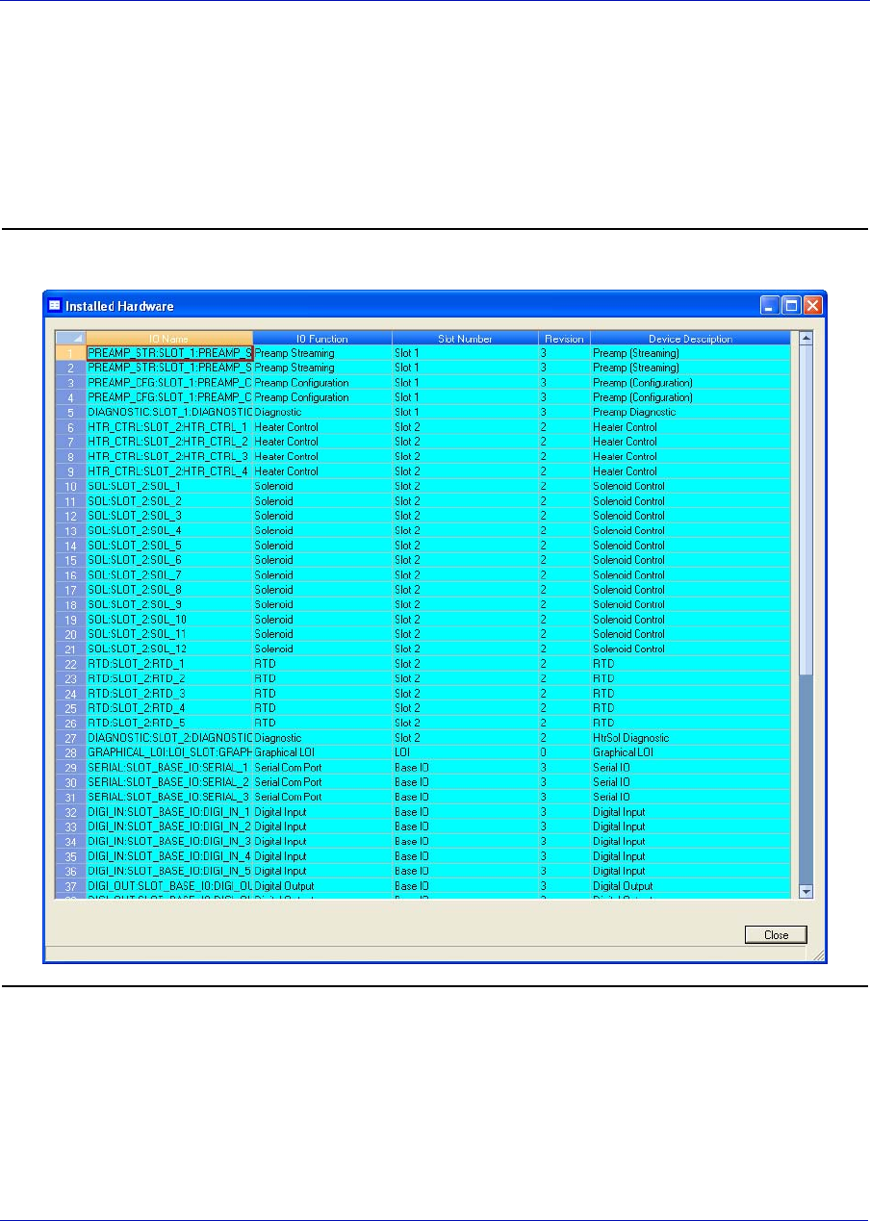
Task: Maximize the Installed Hardware window
Action: pyautogui.click(x=791, y=305)
